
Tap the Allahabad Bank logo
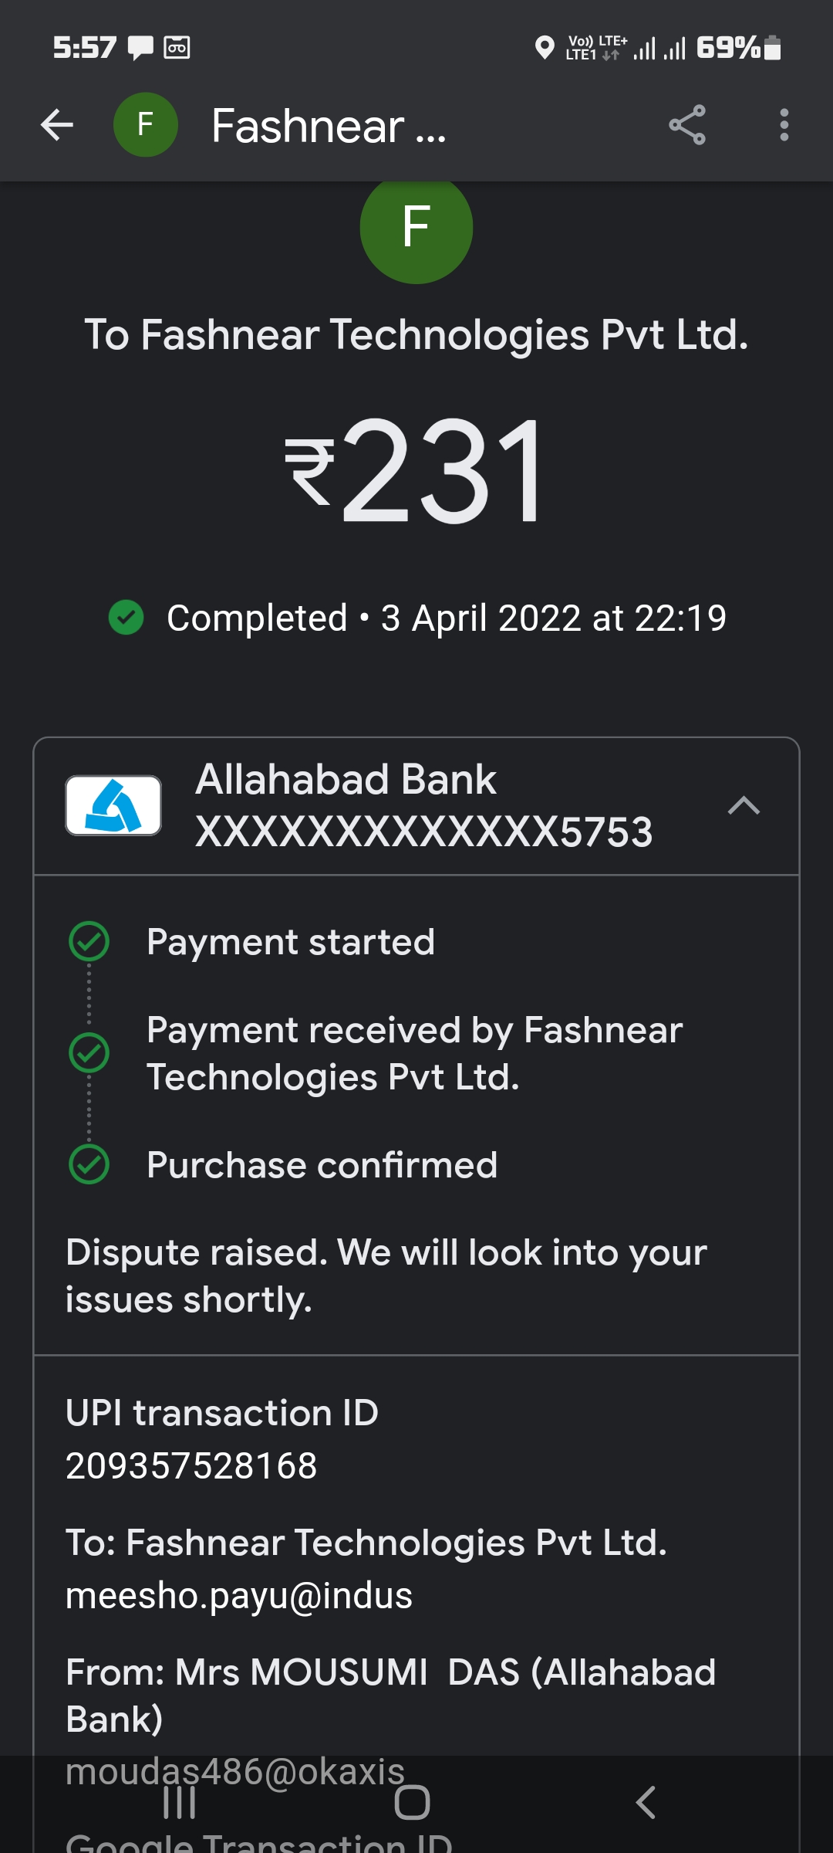point(113,805)
